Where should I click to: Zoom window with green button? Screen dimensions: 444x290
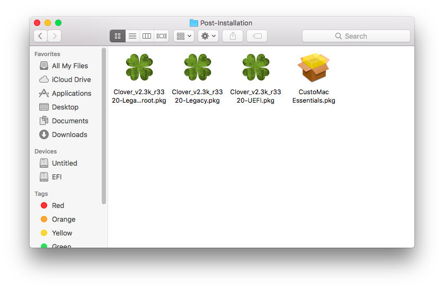[58, 23]
